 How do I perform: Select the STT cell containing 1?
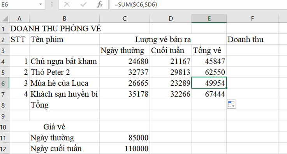point(19,61)
